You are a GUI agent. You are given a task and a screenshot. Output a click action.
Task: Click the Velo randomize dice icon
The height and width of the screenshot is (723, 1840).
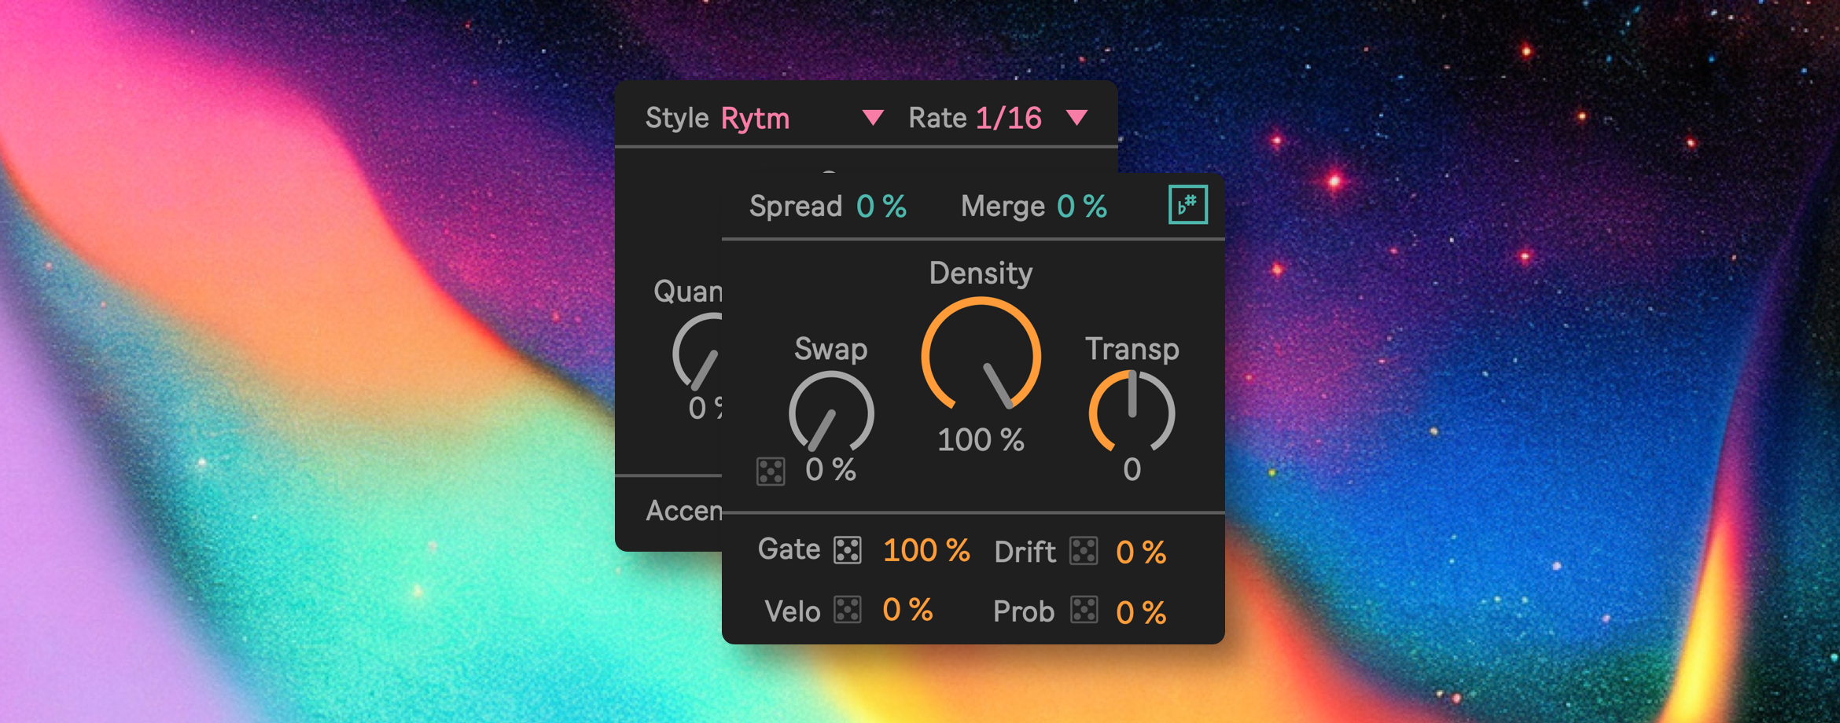[848, 611]
